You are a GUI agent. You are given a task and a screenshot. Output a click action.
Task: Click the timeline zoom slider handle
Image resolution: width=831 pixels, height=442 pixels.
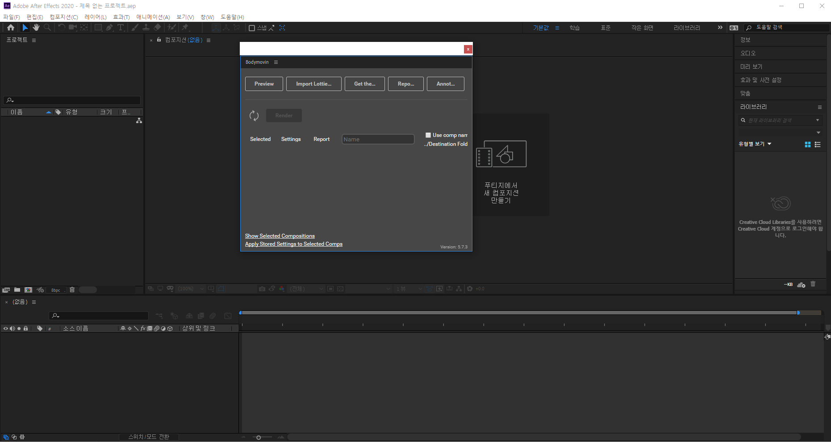259,438
